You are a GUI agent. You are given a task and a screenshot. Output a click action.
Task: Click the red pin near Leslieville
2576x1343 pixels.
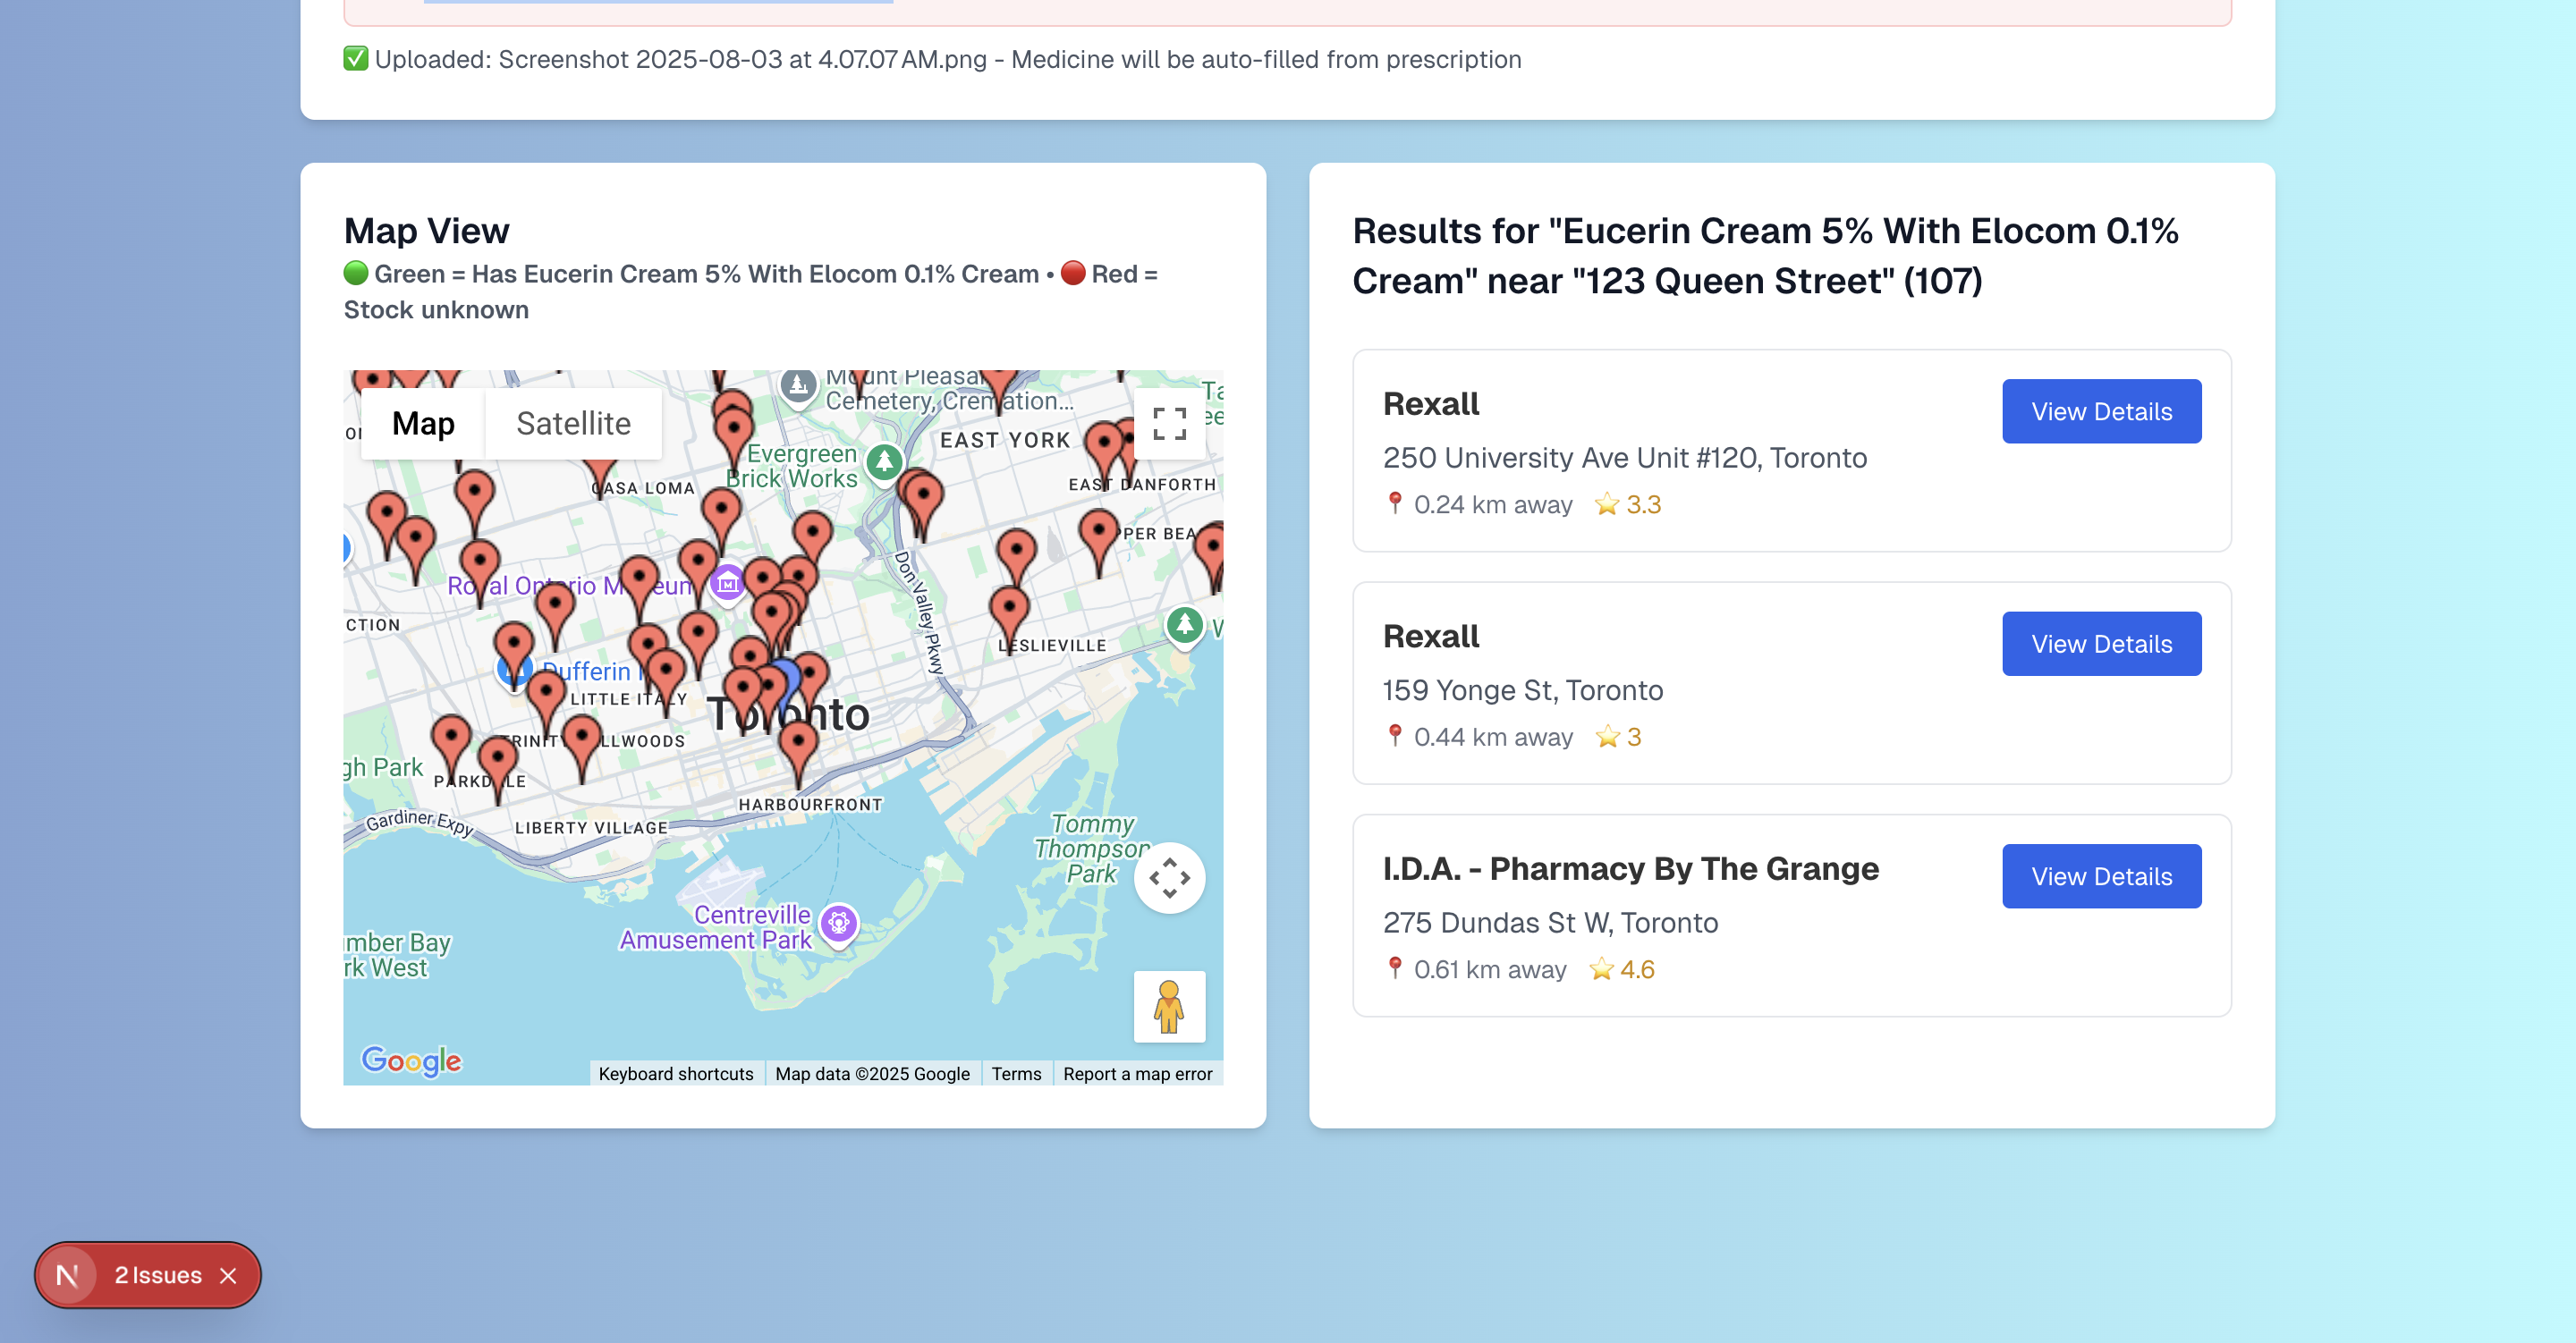click(x=1009, y=609)
